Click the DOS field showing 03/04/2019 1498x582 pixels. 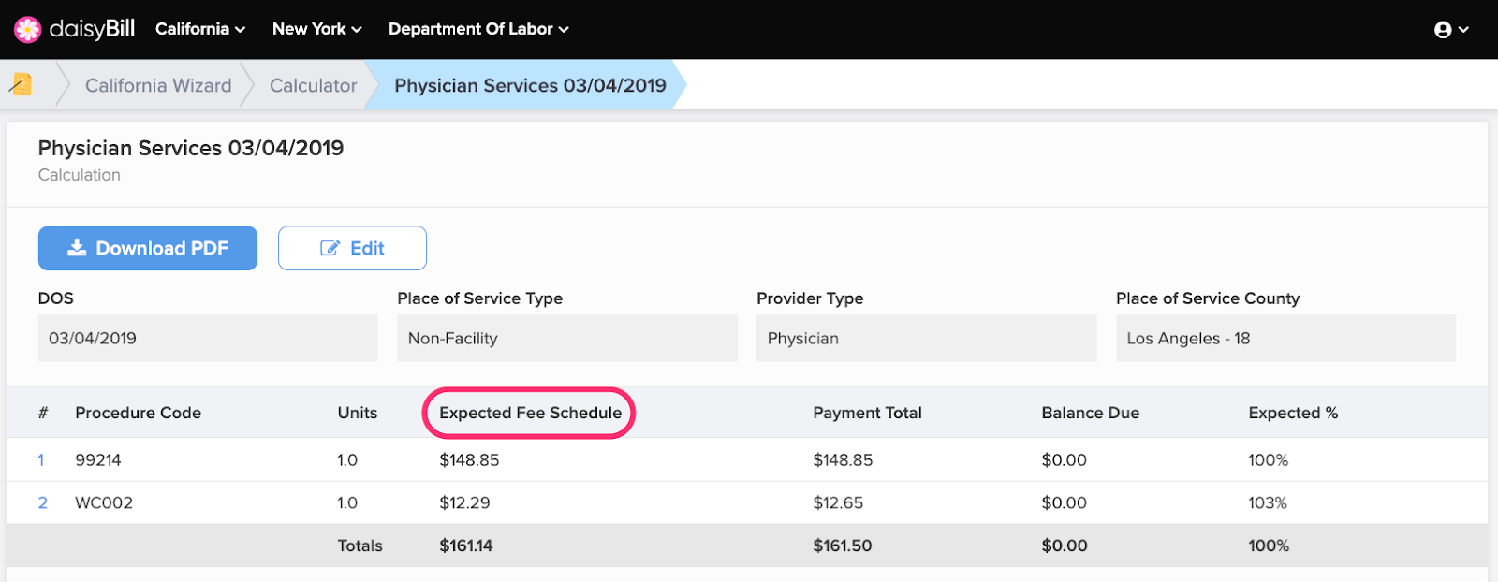[207, 338]
